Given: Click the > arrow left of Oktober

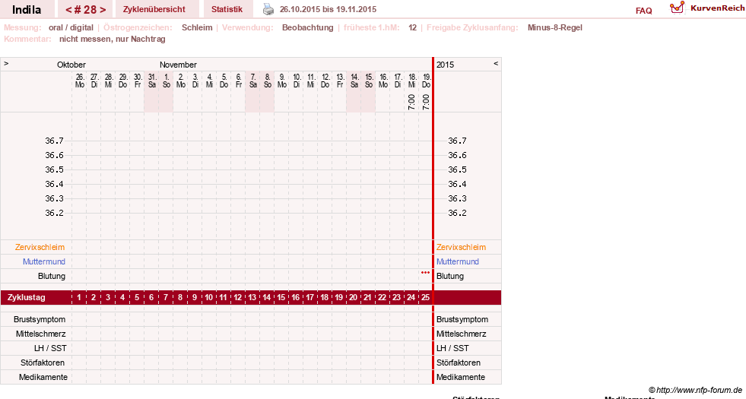Looking at the screenshot, I should coord(6,63).
